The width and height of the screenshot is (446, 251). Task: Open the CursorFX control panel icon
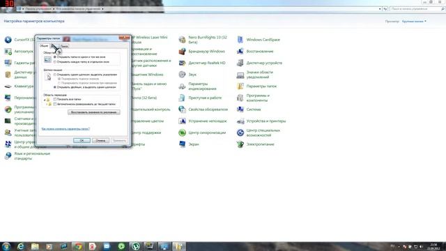click(8, 40)
